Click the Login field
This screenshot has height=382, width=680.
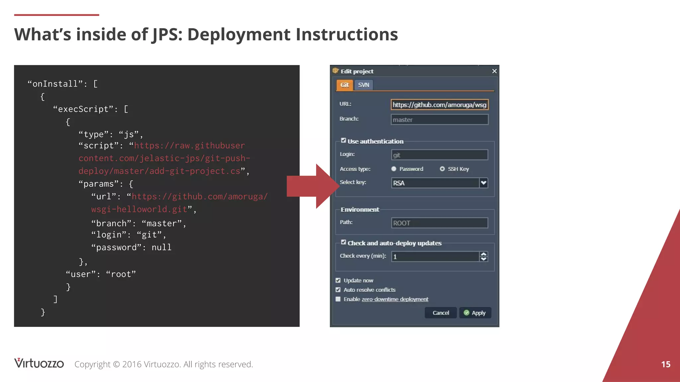tap(439, 155)
